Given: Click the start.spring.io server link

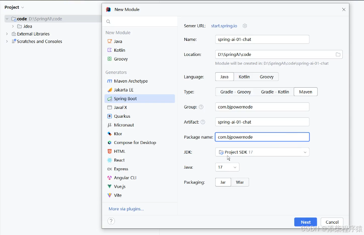Looking at the screenshot, I should pyautogui.click(x=224, y=26).
